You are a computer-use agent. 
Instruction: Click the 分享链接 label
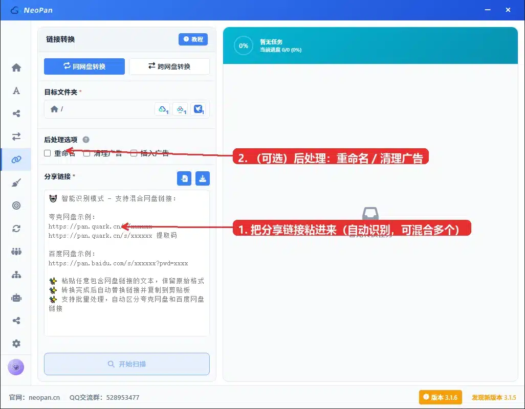(58, 176)
